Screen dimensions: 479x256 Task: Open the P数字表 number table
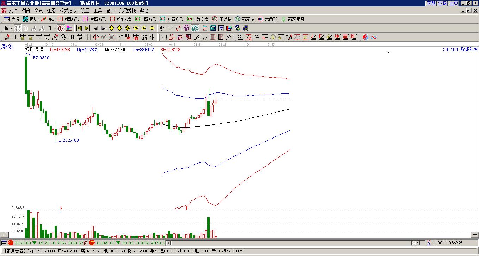click(121, 19)
